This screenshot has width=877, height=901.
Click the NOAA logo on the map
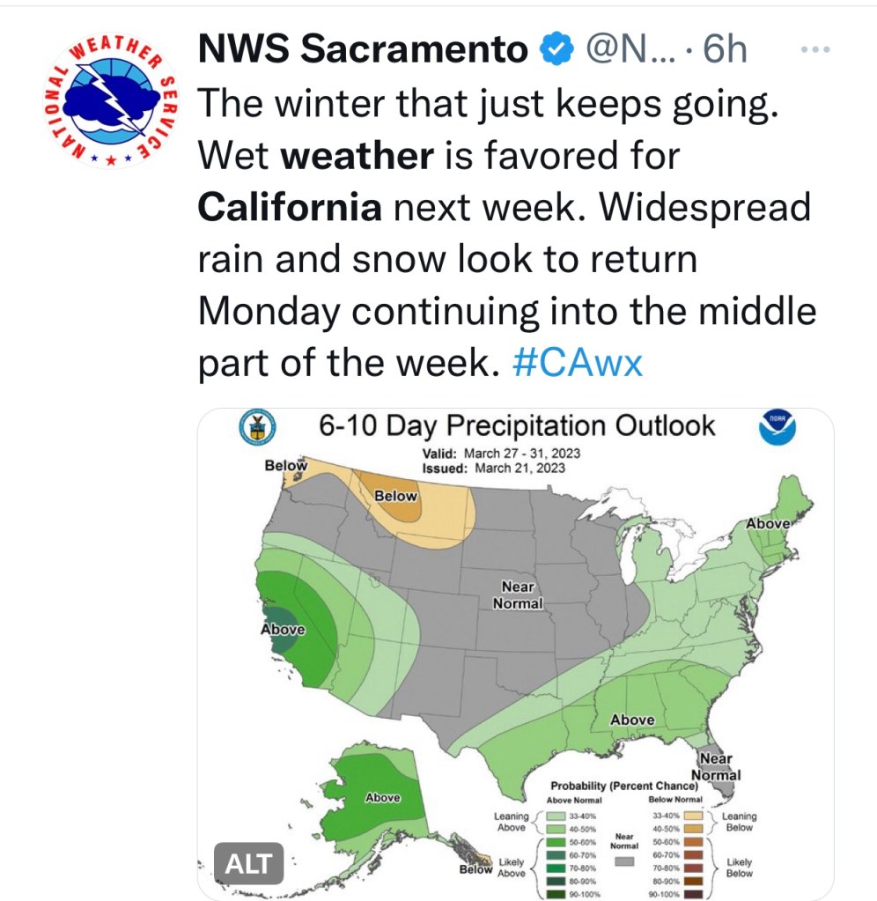(778, 429)
